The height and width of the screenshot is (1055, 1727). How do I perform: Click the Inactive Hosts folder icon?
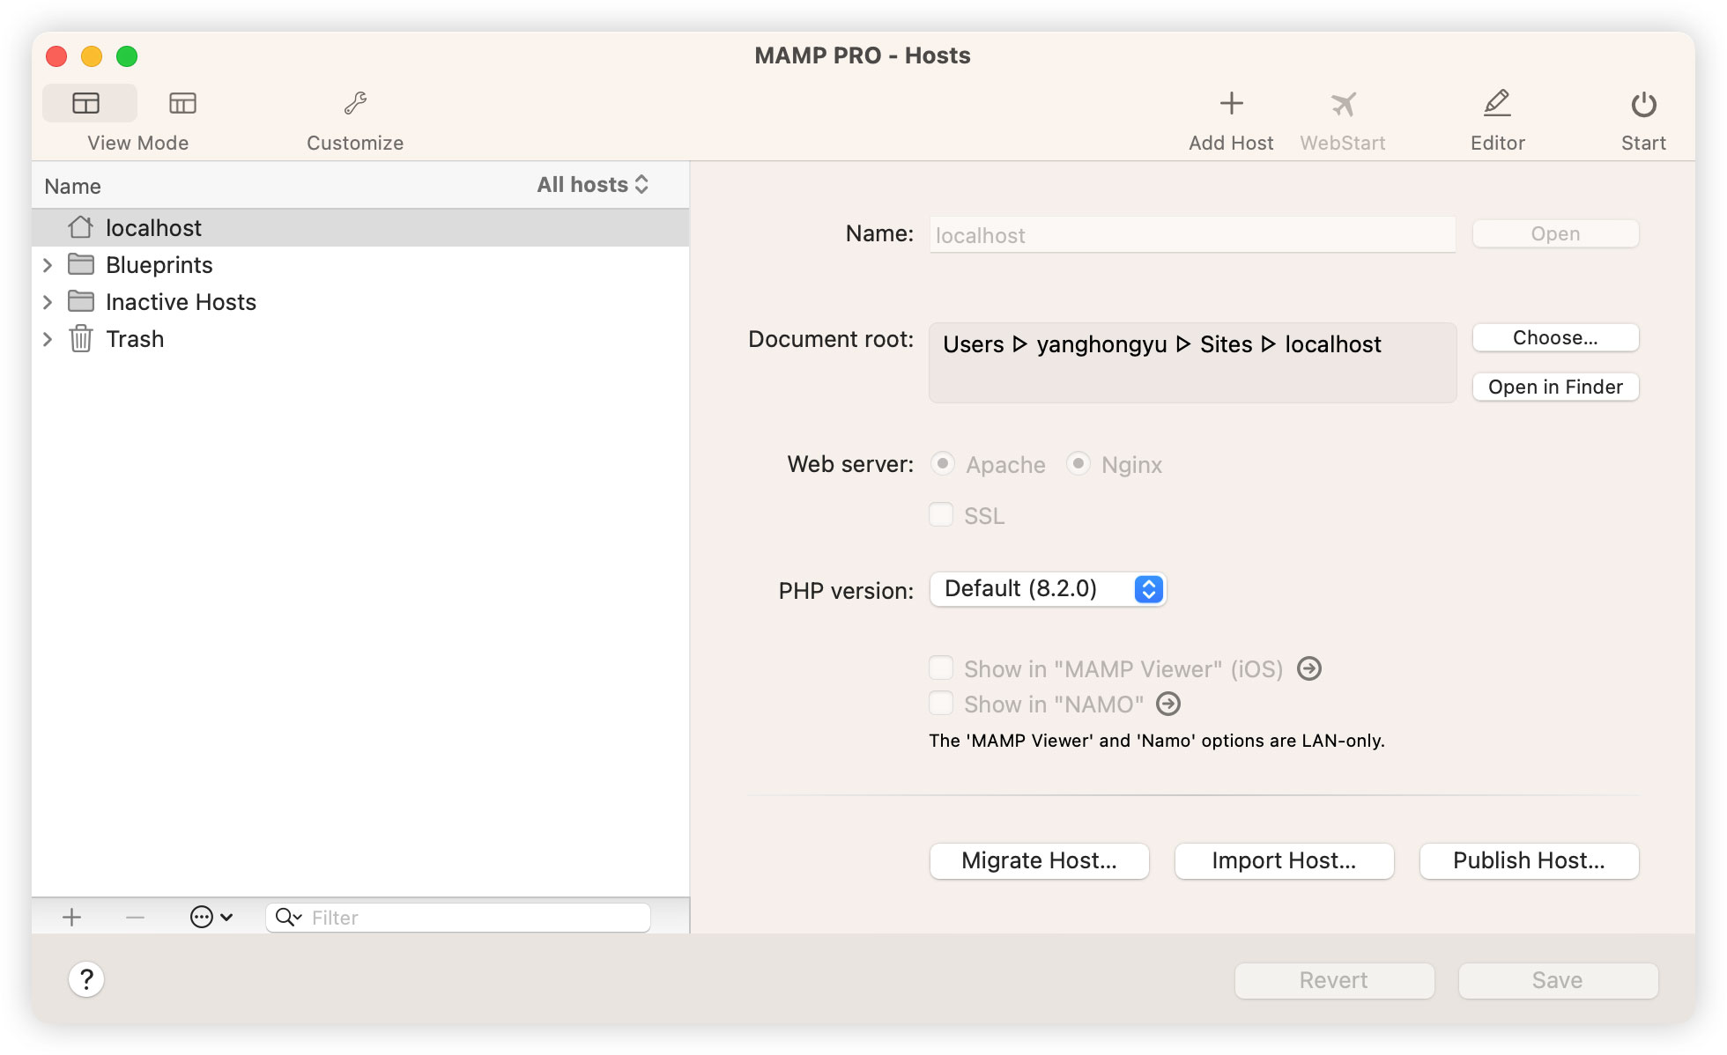point(81,301)
